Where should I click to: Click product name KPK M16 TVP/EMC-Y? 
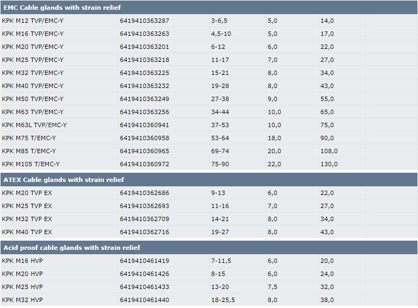click(x=33, y=34)
